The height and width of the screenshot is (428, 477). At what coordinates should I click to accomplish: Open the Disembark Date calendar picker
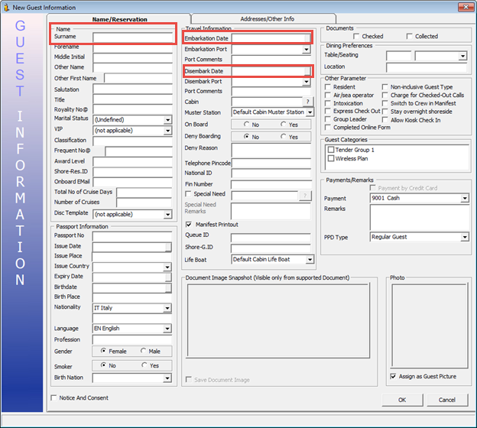[x=307, y=71]
